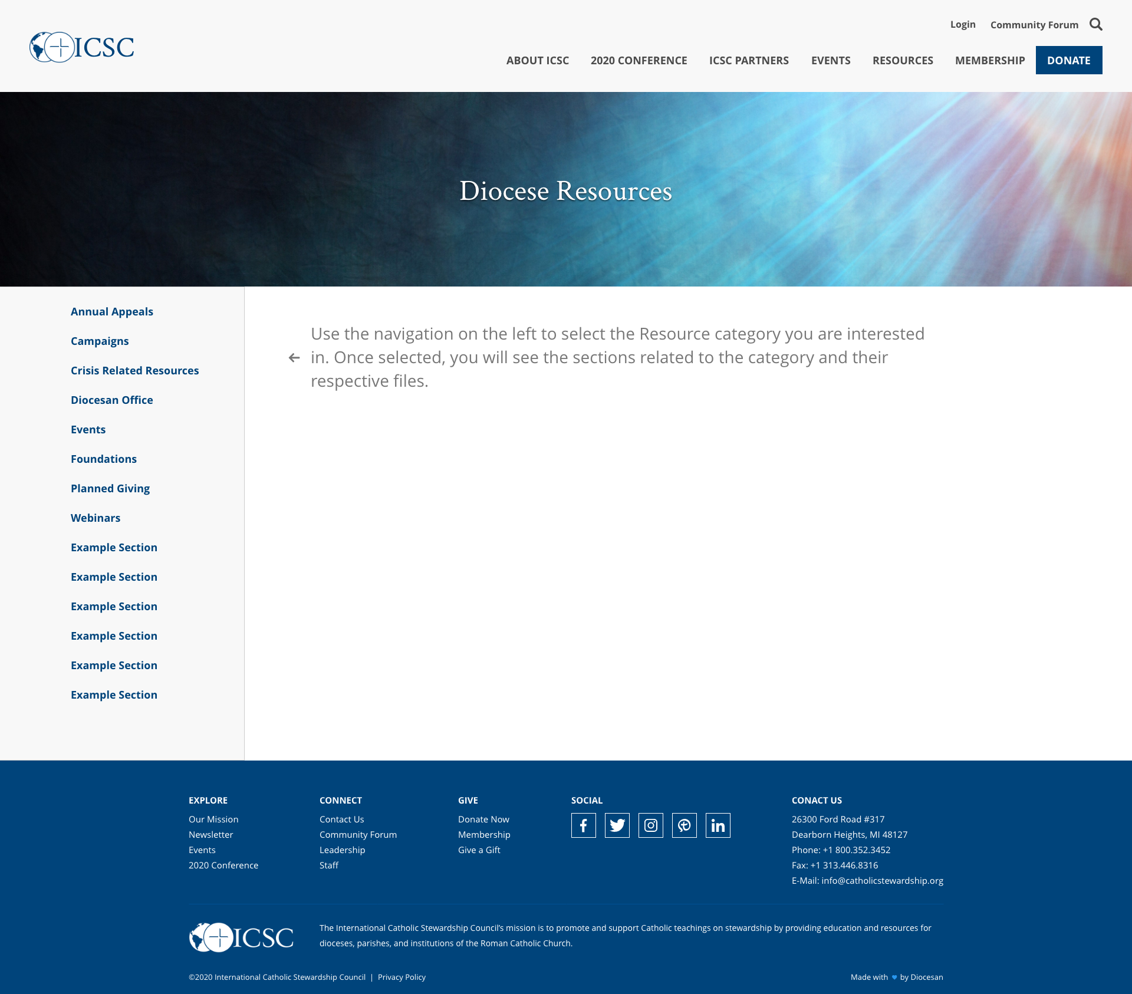Select Annual Appeals category
Image resolution: width=1132 pixels, height=994 pixels.
112,311
